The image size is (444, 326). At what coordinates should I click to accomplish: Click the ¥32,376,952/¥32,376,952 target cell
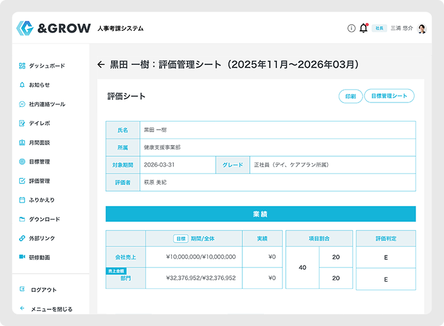[x=194, y=278]
